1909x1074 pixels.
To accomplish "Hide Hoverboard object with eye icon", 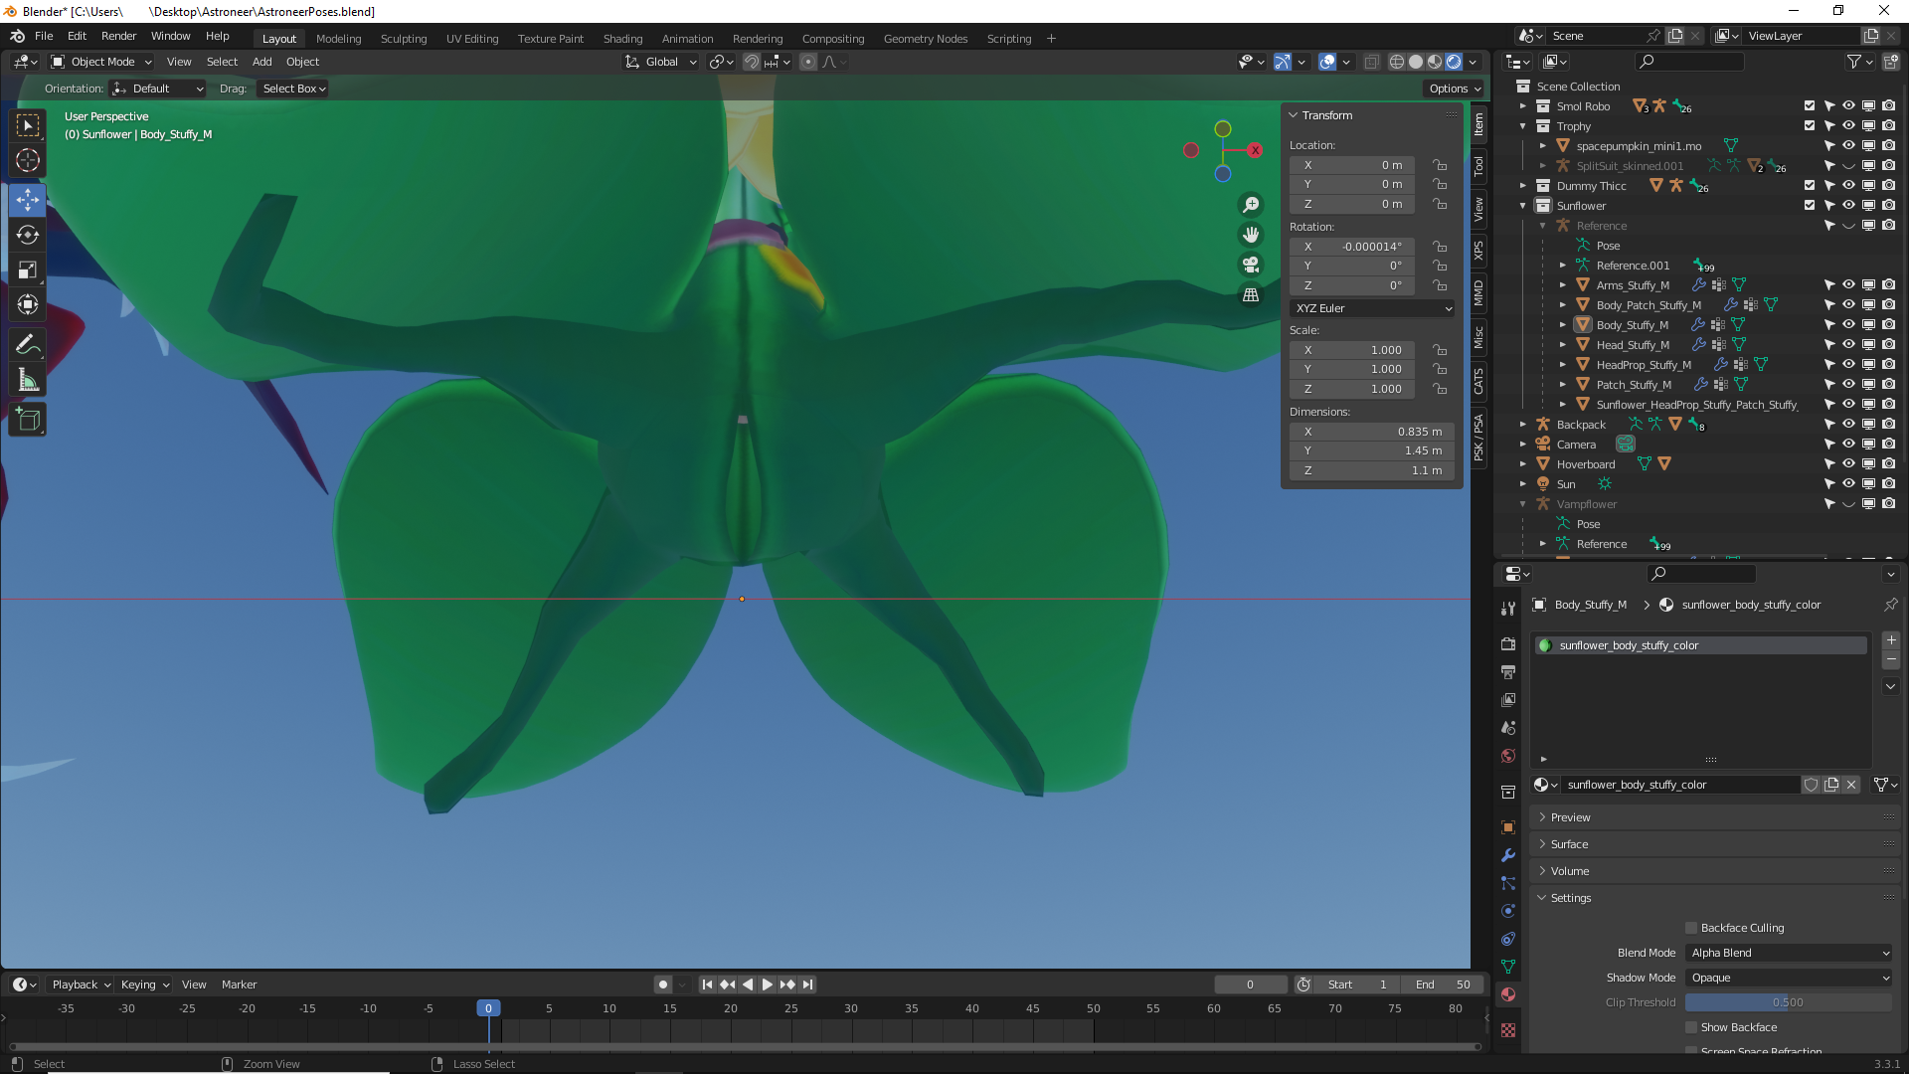I will (x=1848, y=464).
